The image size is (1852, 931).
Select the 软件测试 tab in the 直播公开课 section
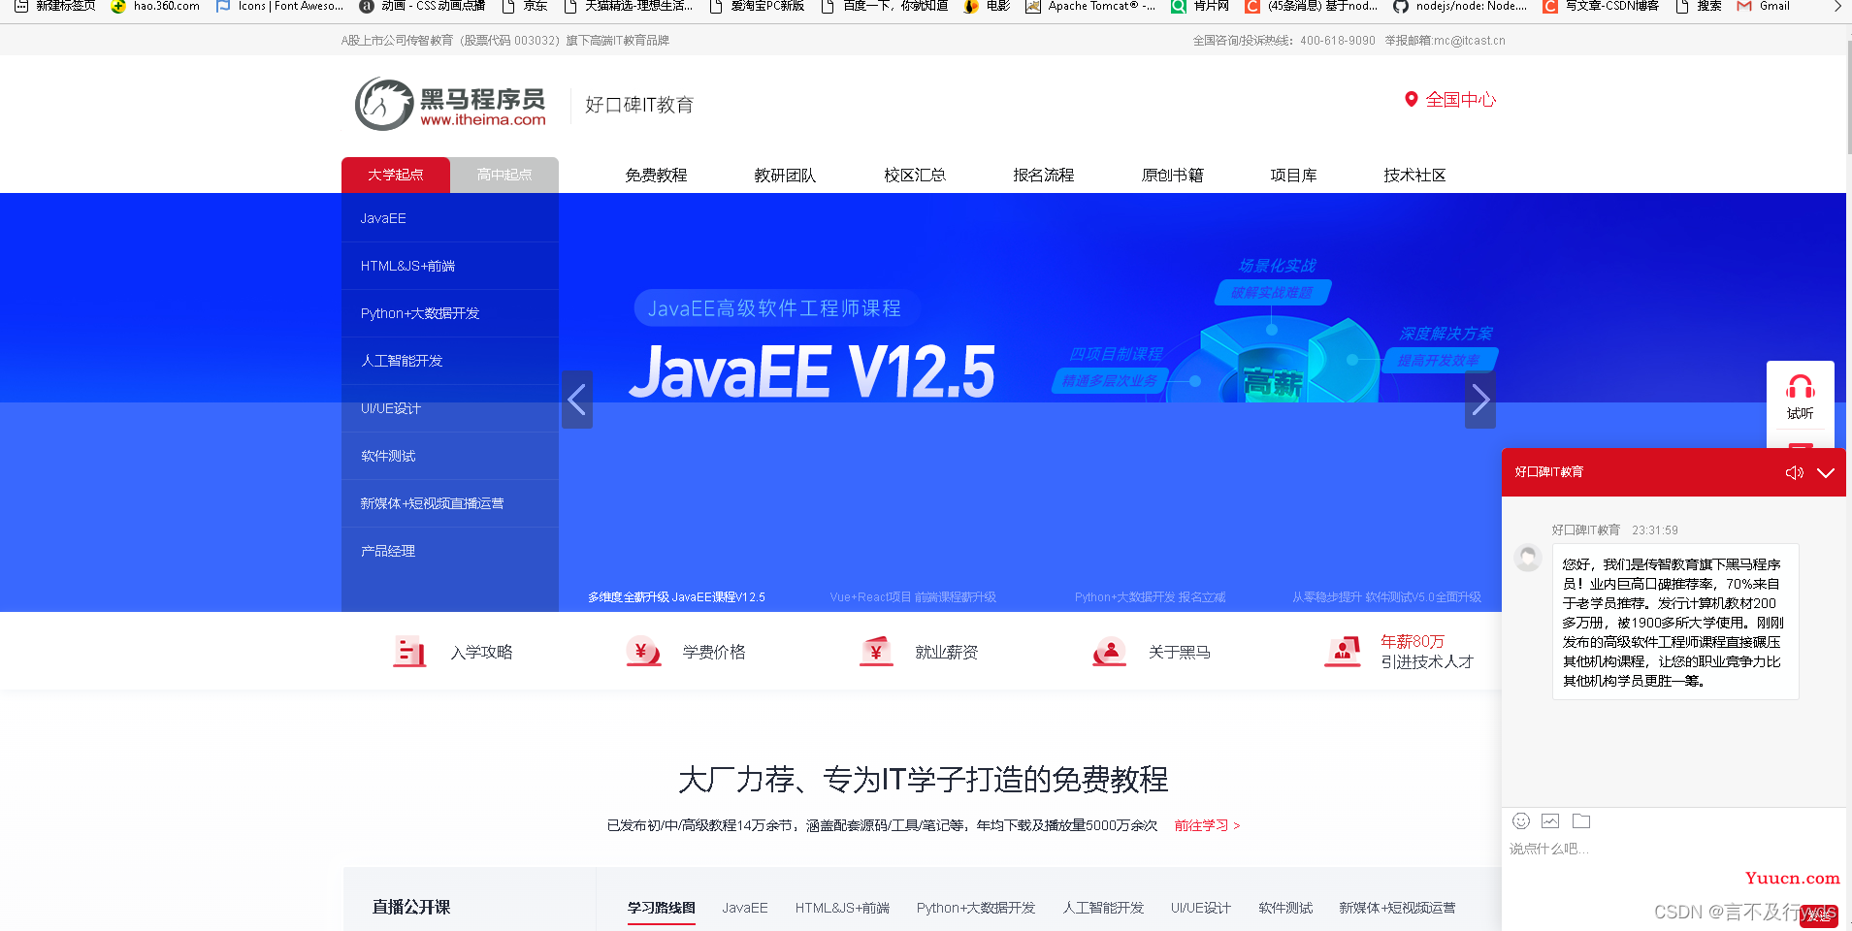1285,908
